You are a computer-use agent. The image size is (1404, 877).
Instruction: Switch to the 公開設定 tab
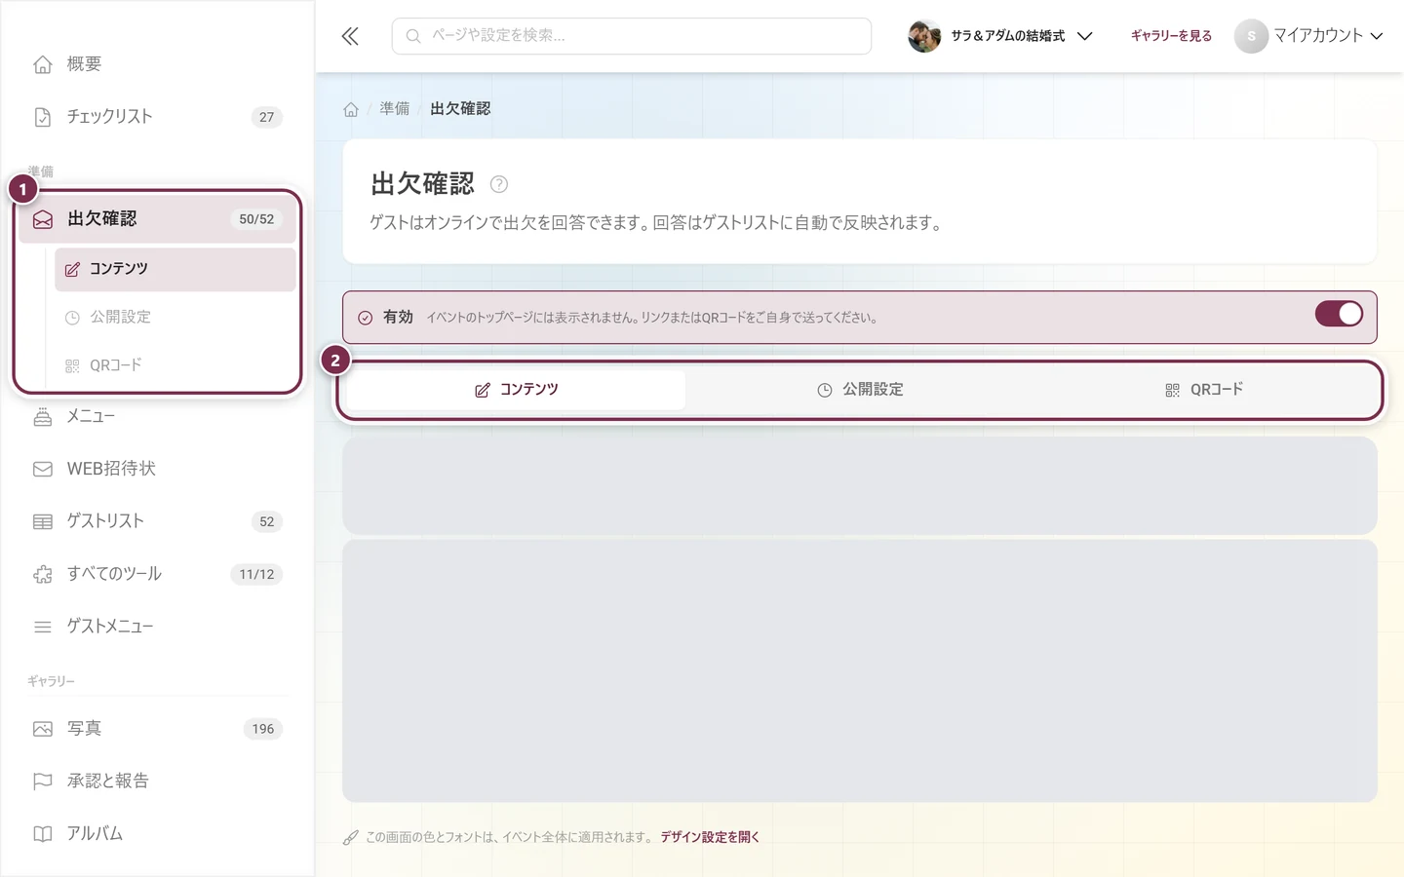point(860,390)
